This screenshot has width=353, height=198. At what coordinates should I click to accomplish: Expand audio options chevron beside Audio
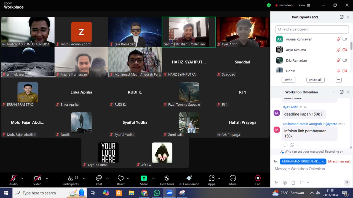[x=22, y=178]
